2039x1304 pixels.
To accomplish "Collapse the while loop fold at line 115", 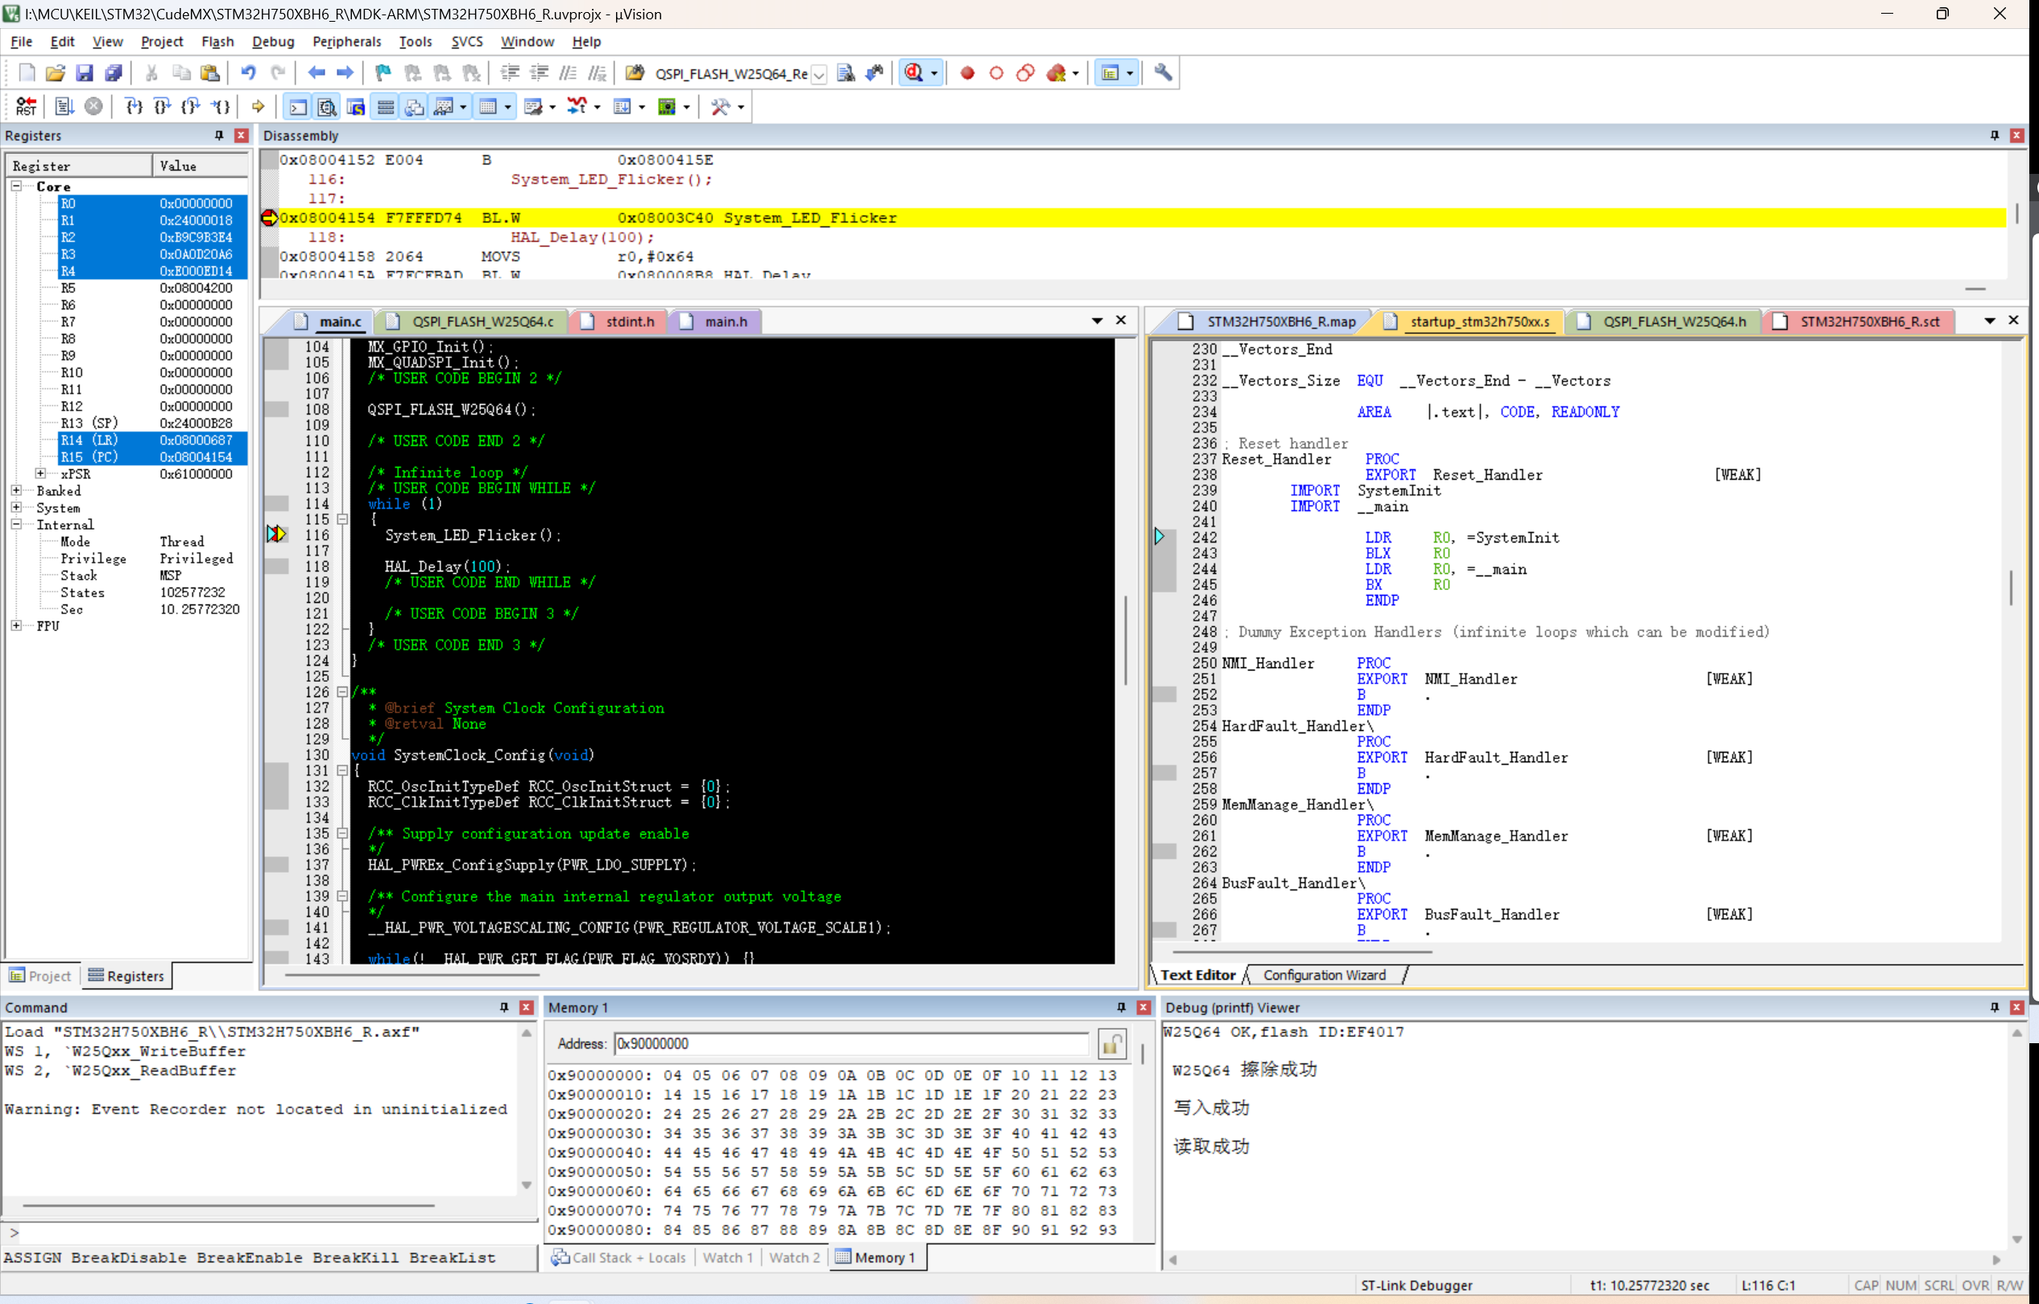I will click(x=342, y=519).
